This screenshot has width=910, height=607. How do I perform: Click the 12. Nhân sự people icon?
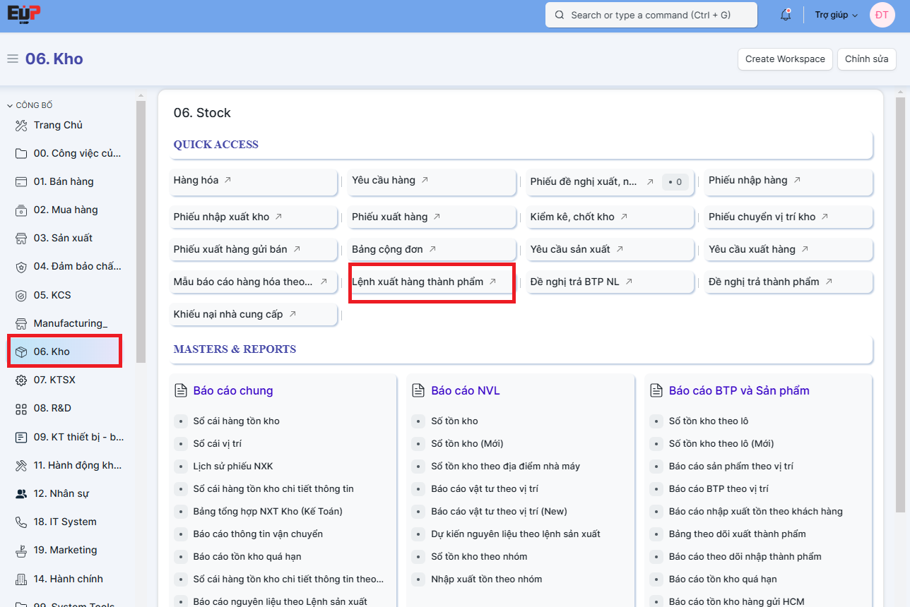tap(21, 494)
